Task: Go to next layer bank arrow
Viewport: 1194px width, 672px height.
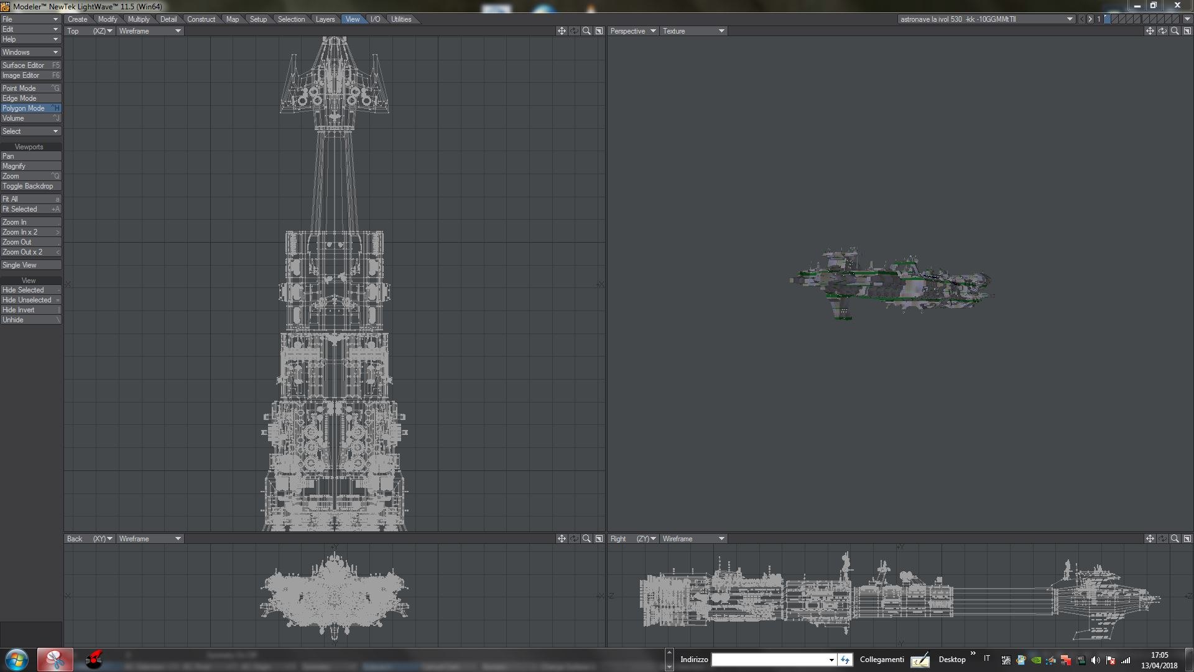Action: pyautogui.click(x=1090, y=19)
